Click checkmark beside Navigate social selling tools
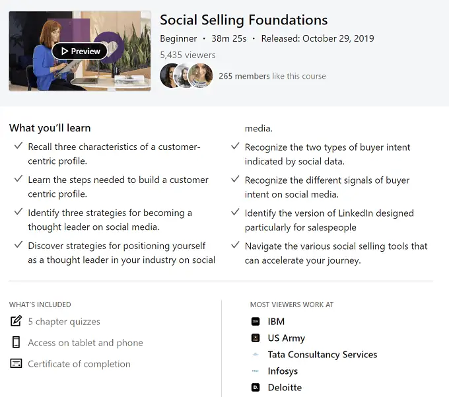The image size is (449, 397). tap(235, 246)
